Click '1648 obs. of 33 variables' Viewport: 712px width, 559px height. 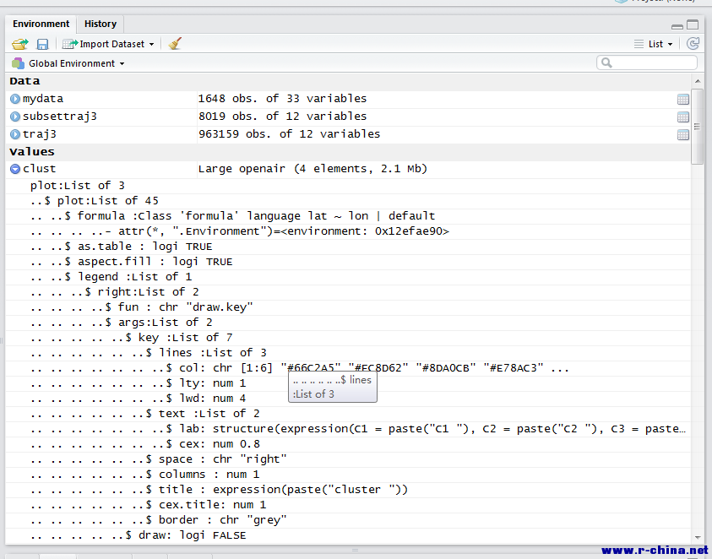point(282,99)
